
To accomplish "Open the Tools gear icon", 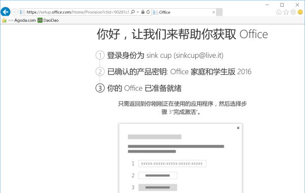I will 293,12.
